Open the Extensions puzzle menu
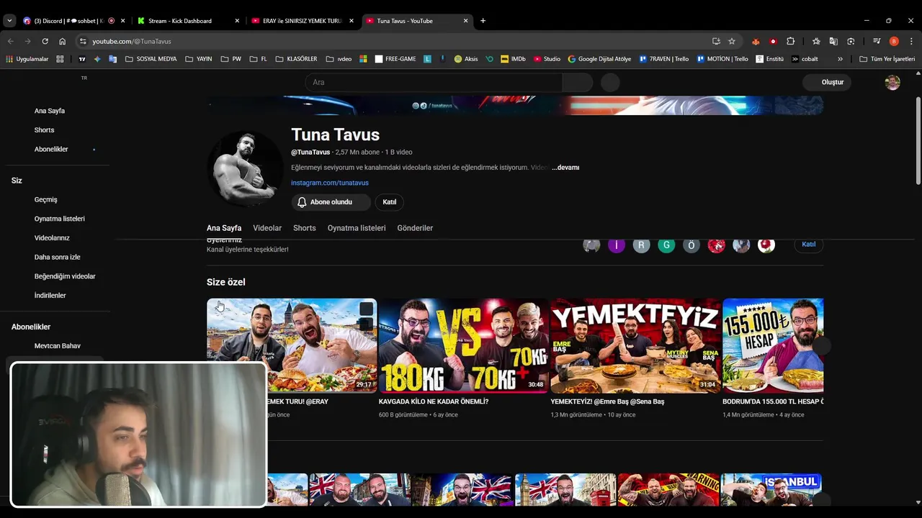Image resolution: width=922 pixels, height=518 pixels. (x=790, y=41)
